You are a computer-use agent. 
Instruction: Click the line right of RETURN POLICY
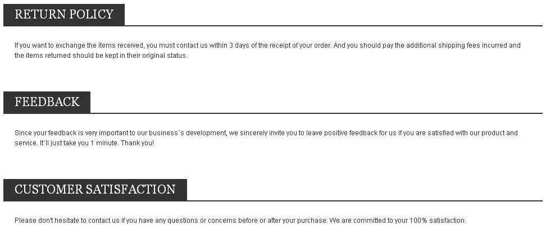coord(331,25)
